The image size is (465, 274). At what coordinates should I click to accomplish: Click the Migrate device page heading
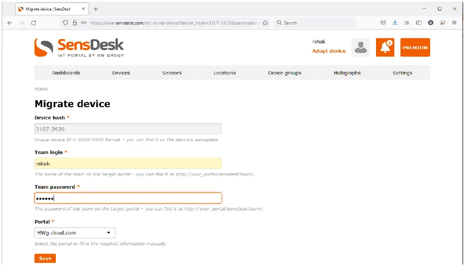coord(72,104)
